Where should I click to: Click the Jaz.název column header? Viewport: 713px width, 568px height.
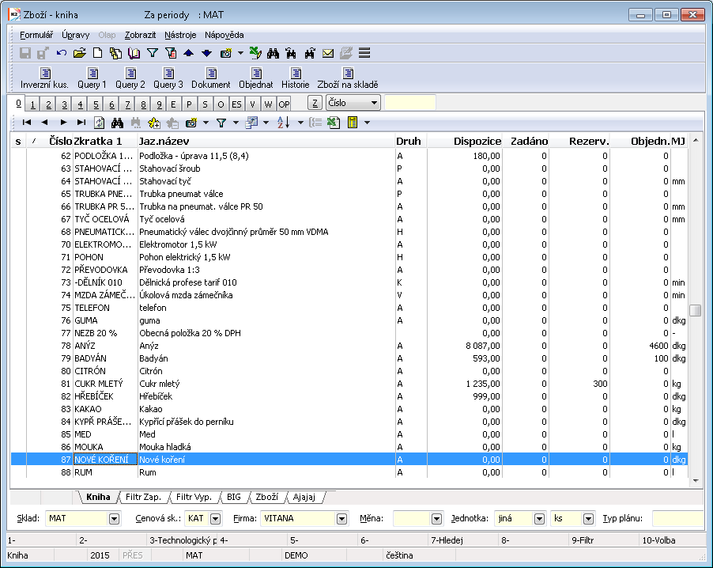pos(266,141)
